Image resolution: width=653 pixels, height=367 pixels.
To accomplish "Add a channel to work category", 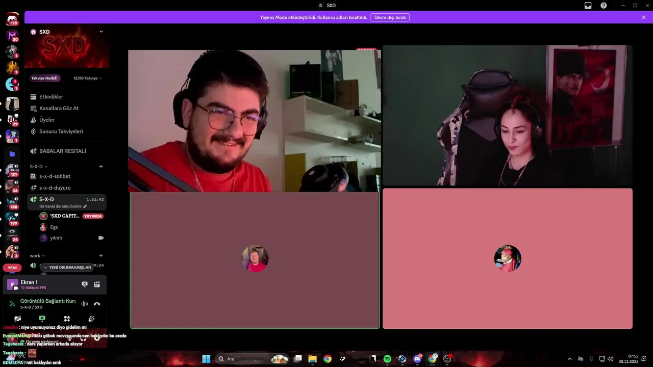I will click(101, 256).
